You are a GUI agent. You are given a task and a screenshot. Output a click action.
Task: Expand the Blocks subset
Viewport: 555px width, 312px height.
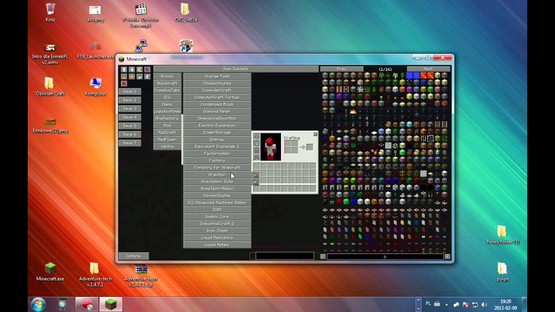click(167, 76)
